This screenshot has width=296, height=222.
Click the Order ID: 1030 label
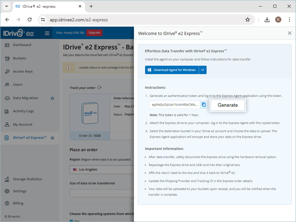pyautogui.click(x=90, y=136)
